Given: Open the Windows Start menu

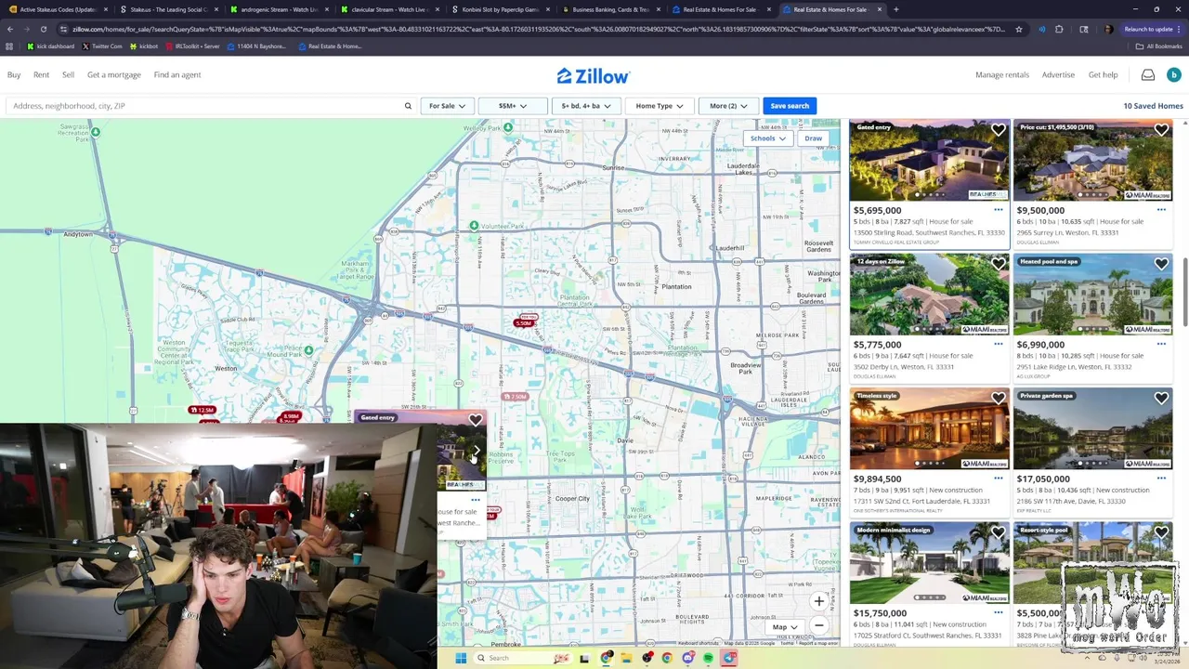Looking at the screenshot, I should [x=460, y=658].
